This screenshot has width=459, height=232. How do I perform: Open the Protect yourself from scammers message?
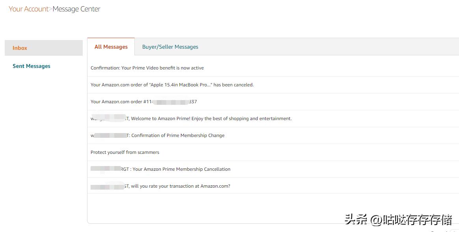(x=125, y=152)
